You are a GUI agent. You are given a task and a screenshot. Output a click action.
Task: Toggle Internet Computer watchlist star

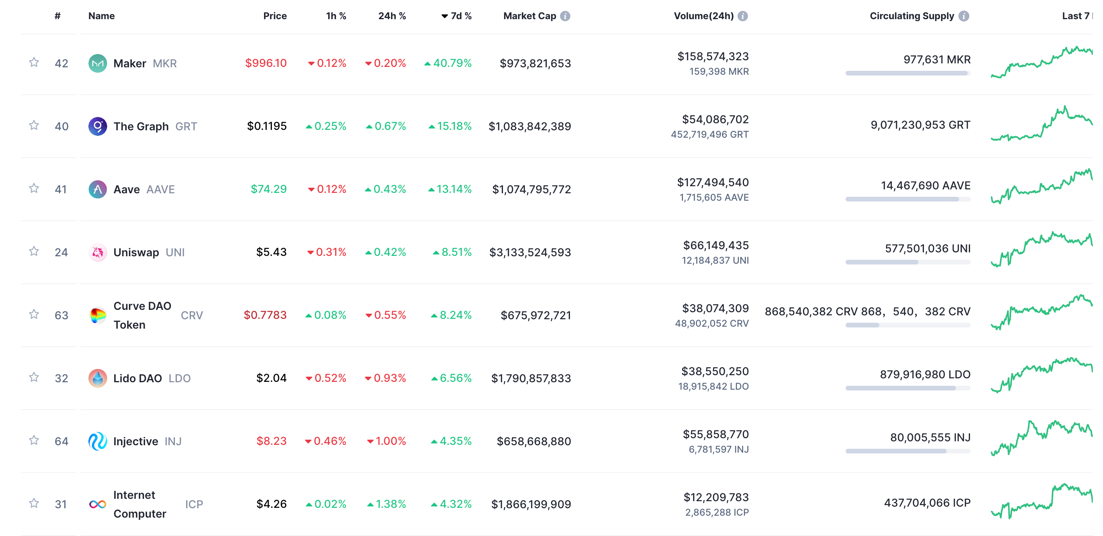tap(34, 504)
